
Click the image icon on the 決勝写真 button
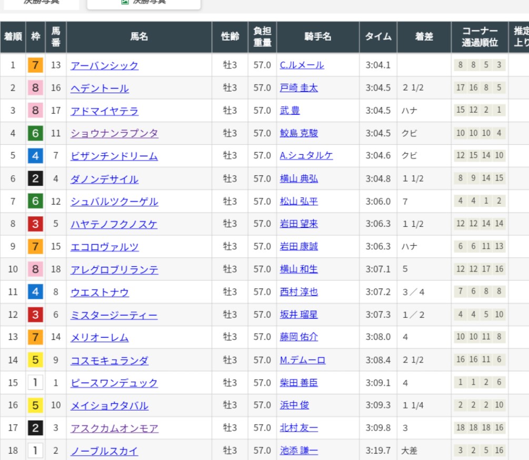pyautogui.click(x=125, y=2)
